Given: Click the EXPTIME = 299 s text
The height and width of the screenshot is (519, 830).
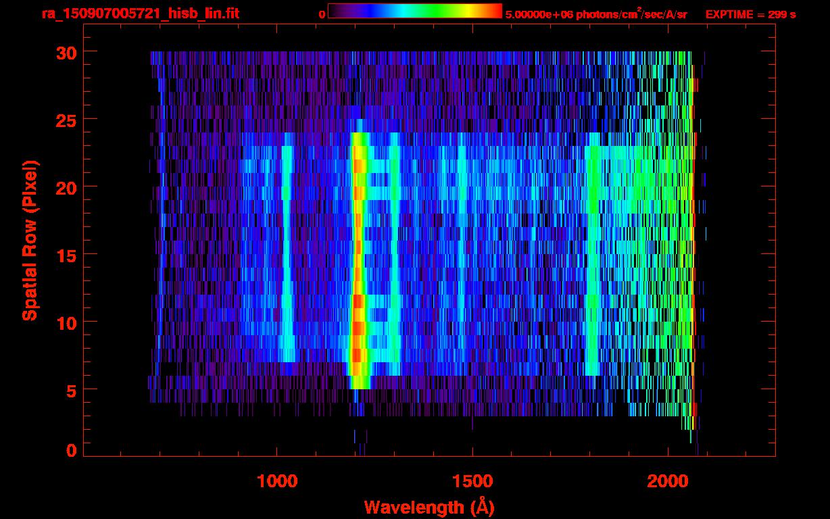Looking at the screenshot, I should pos(750,14).
